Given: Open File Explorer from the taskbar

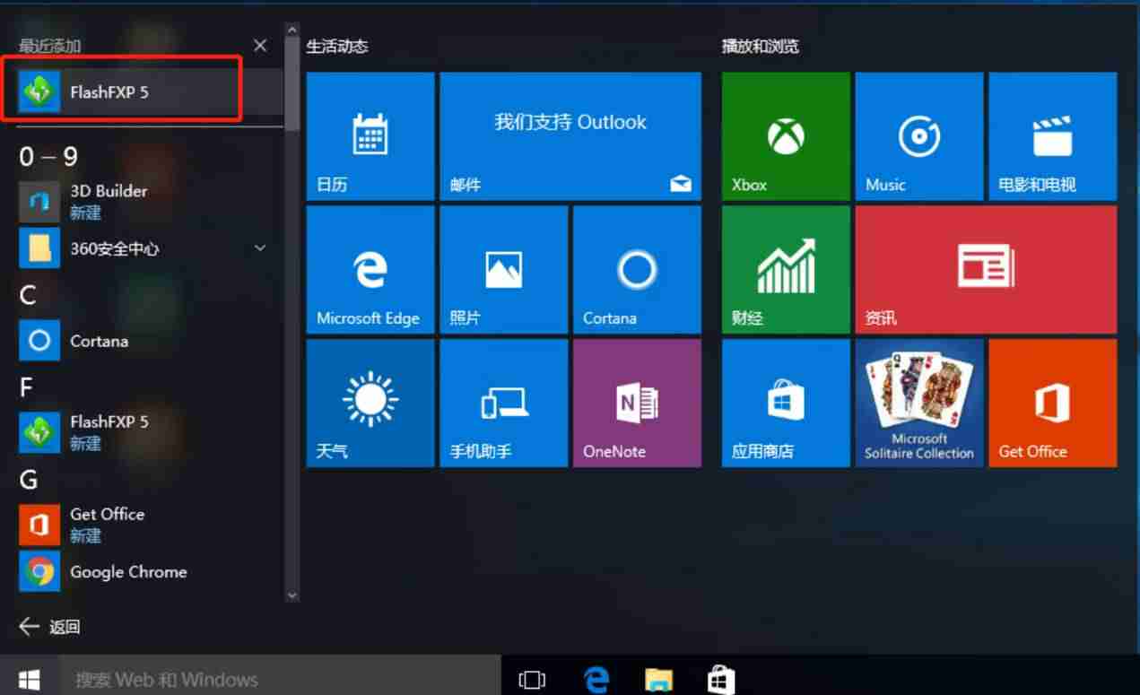Looking at the screenshot, I should click(659, 680).
